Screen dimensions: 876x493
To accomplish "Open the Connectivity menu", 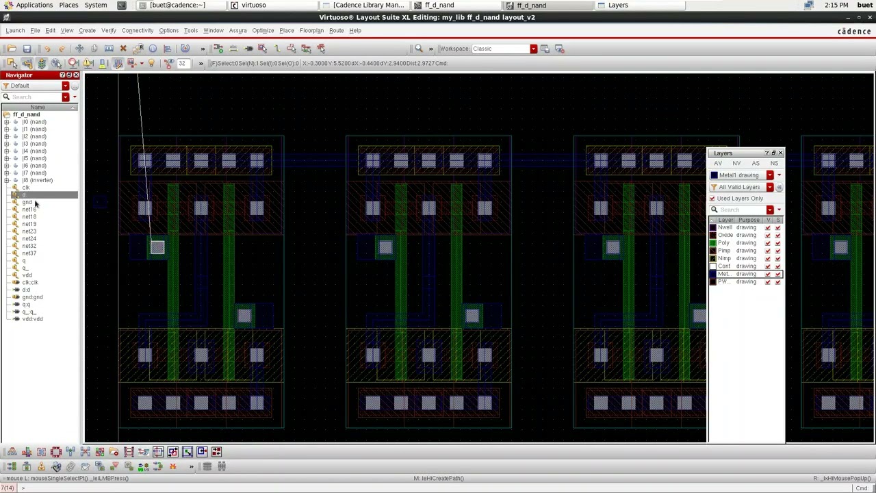I will 138,30.
